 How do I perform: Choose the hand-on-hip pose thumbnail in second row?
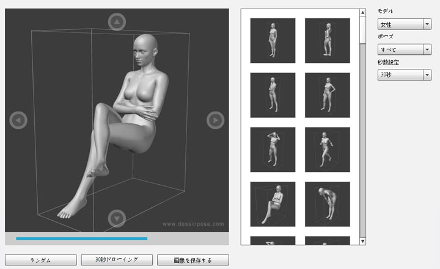point(327,95)
